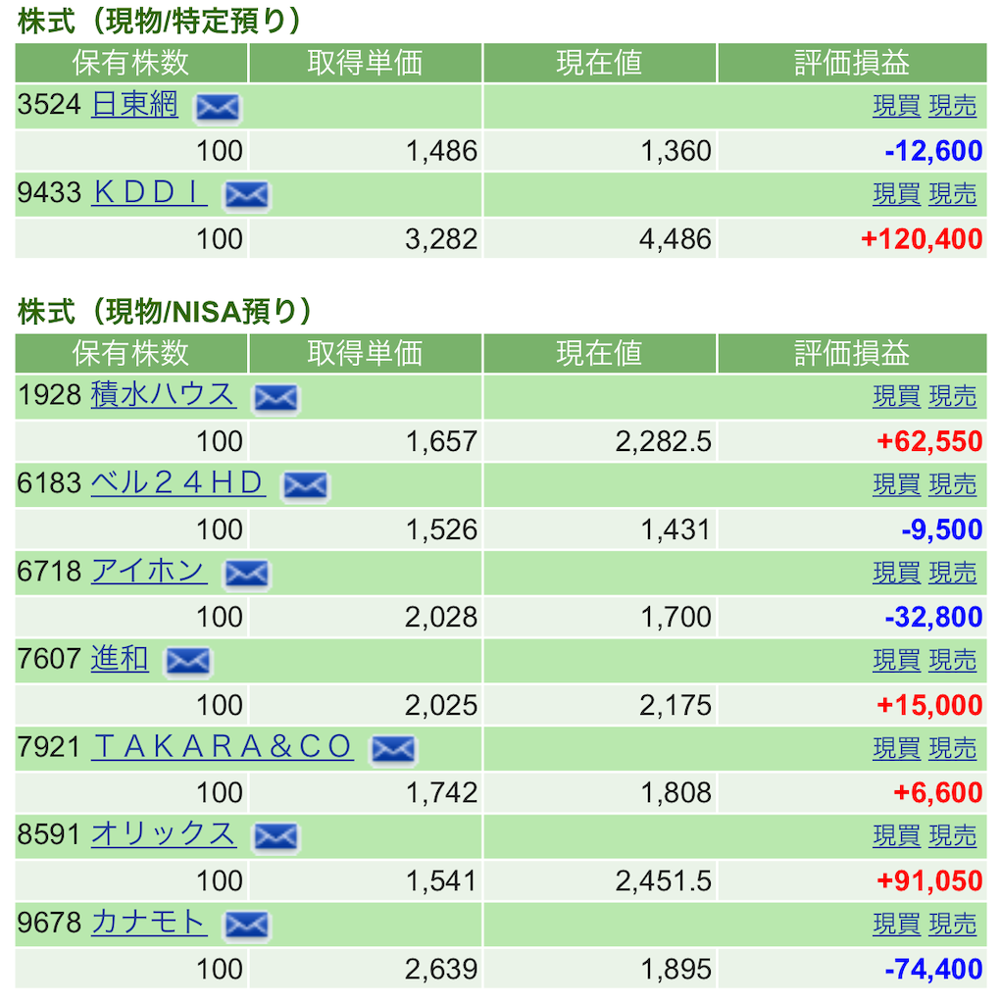Viewport: 1001px width, 1004px height.
Task: Click the mail icon next to 積水ハウス
Action: (276, 398)
